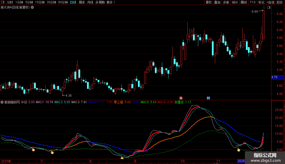Click the highlighted blue 2025 date box

[x=241, y=161]
